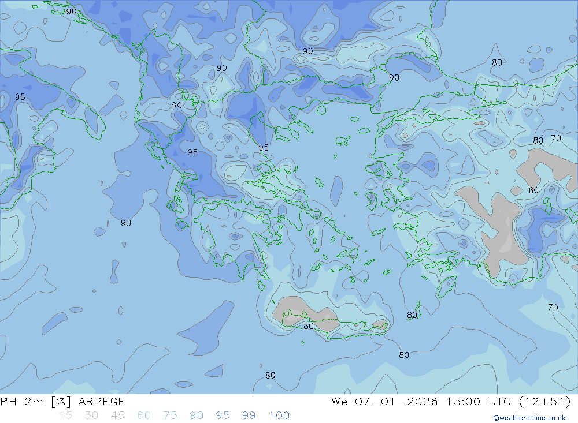Click the 'RH 2m [%] ARPEGE' map title
578x423 pixels.
point(62,401)
